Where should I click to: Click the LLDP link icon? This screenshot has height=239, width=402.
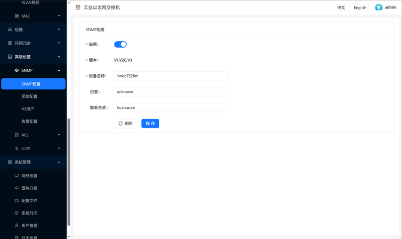[17, 148]
